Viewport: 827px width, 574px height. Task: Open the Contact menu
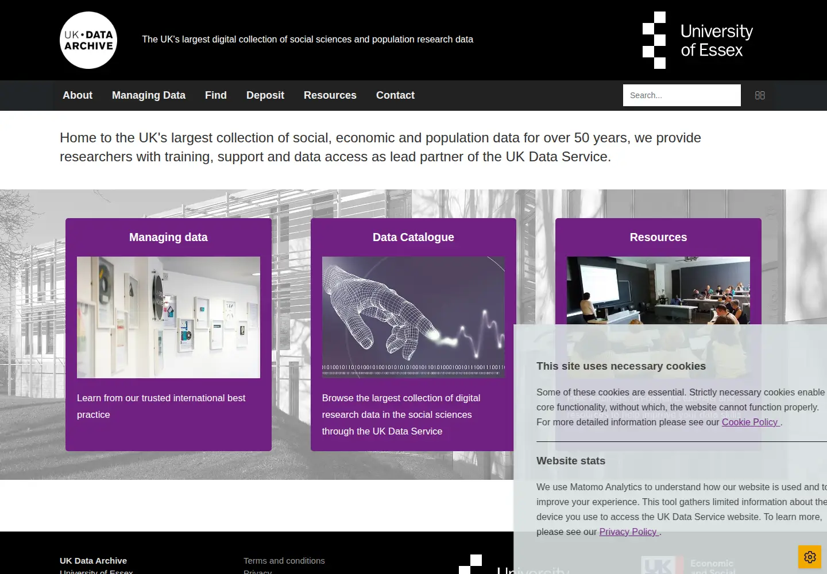point(395,95)
